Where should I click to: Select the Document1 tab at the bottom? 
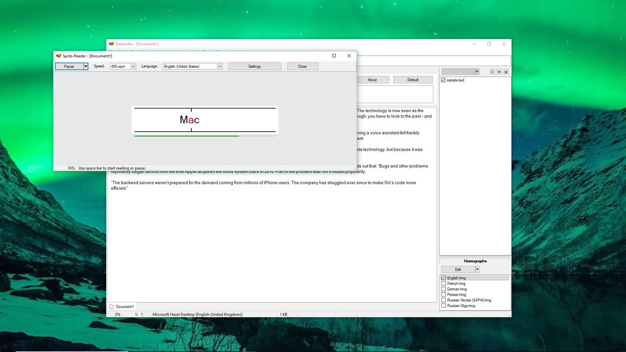123,307
